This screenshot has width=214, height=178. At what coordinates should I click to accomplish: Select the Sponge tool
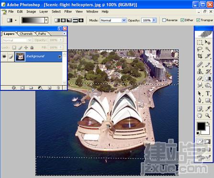click(208, 85)
